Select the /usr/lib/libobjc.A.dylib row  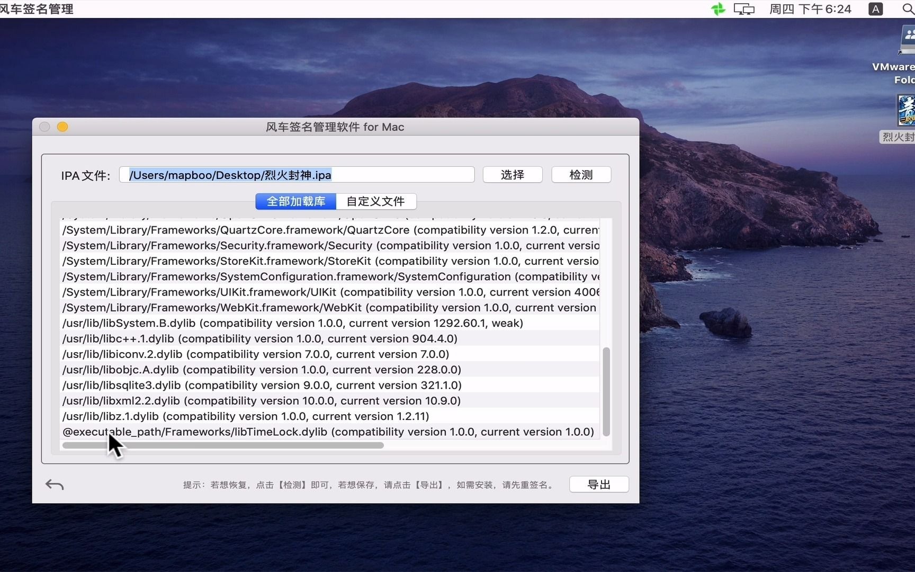(330, 370)
